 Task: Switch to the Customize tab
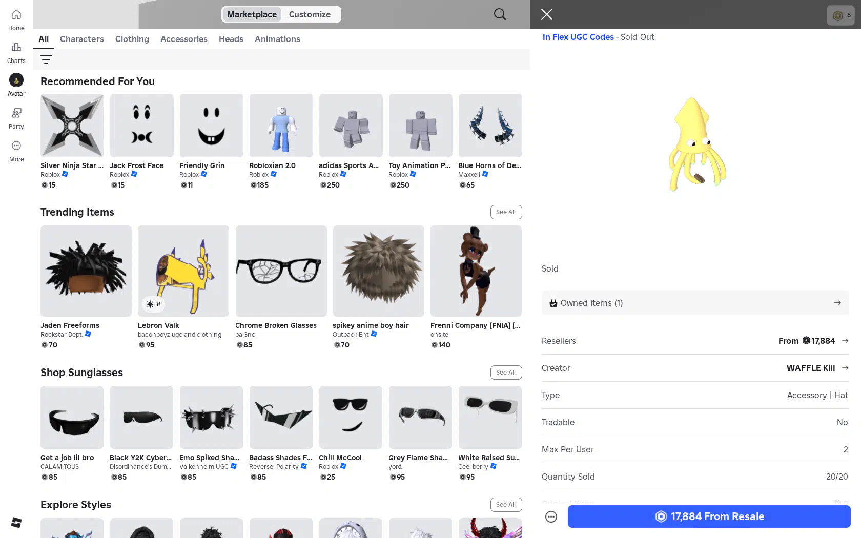point(310,14)
